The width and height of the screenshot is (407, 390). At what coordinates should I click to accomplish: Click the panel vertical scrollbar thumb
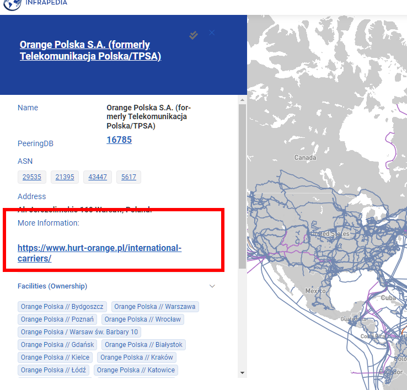(242, 186)
